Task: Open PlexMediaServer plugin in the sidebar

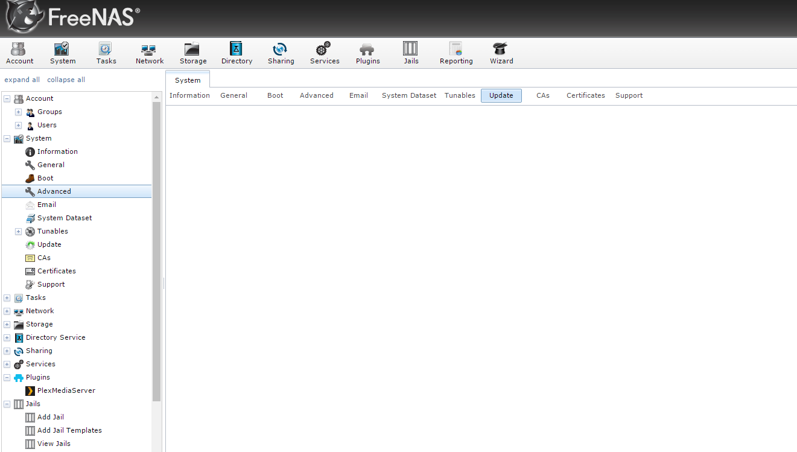Action: (x=66, y=390)
